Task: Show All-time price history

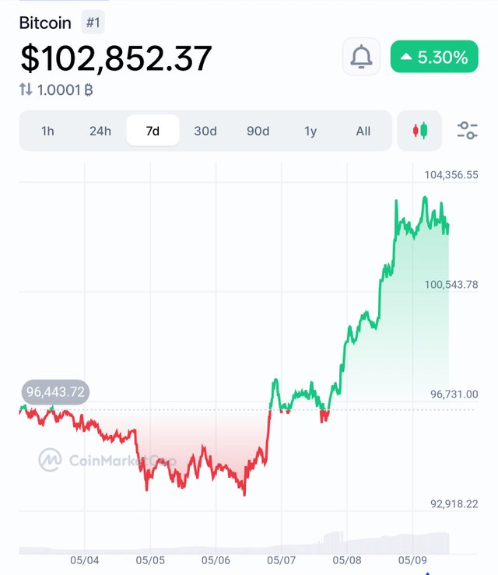Action: (x=363, y=131)
